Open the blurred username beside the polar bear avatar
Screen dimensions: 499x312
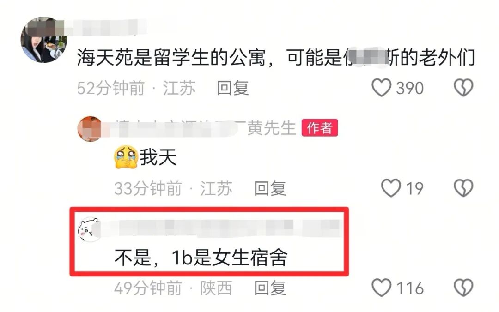(x=219, y=228)
